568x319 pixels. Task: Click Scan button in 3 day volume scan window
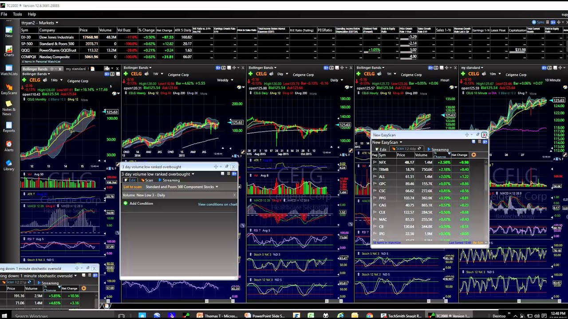point(147,180)
